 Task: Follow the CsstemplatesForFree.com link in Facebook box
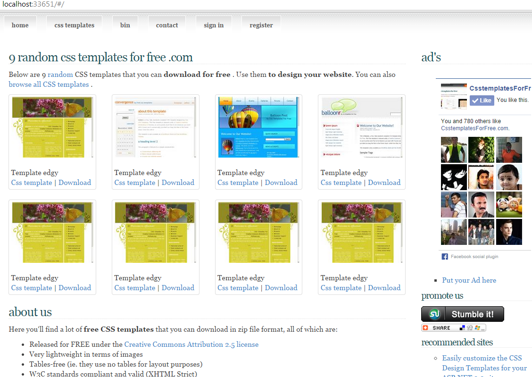point(474,128)
